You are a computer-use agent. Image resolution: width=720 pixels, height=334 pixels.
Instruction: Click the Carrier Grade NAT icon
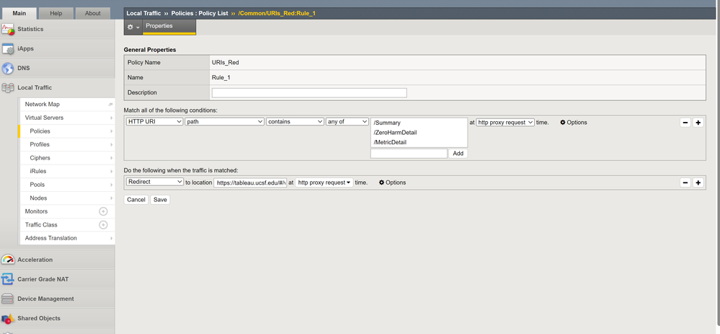(x=8, y=279)
